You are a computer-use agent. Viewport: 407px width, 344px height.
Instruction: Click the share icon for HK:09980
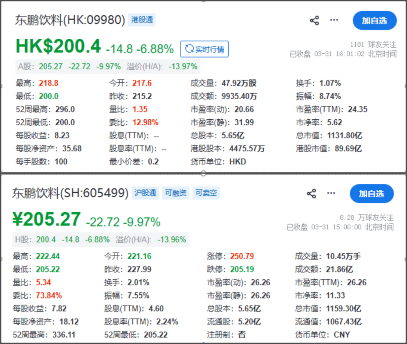pyautogui.click(x=314, y=20)
